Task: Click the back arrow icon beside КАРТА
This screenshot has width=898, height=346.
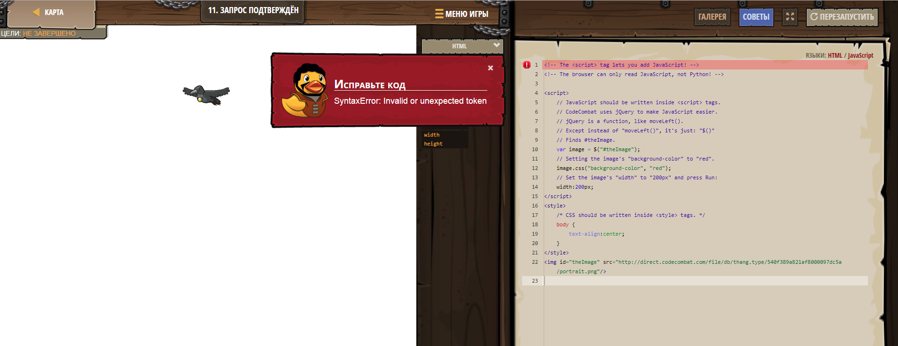Action: coord(36,12)
